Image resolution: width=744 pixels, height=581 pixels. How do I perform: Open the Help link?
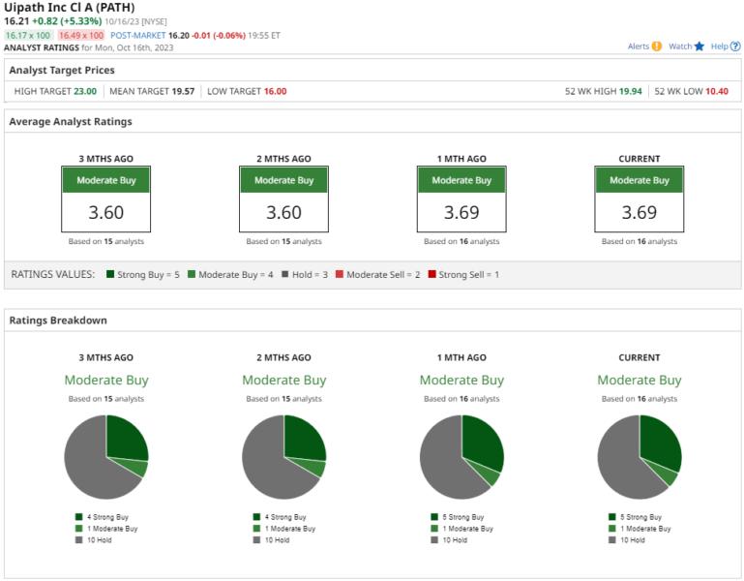719,46
